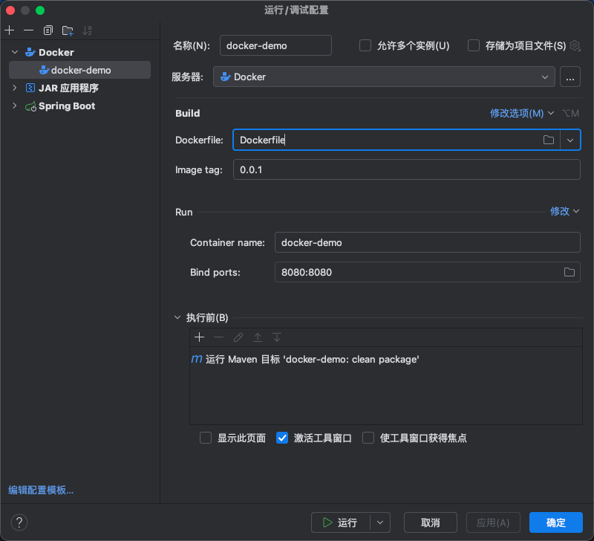Viewport: 594px width, 541px height.
Task: Click the JAR 应用程序 icon in the tree
Action: coord(30,88)
